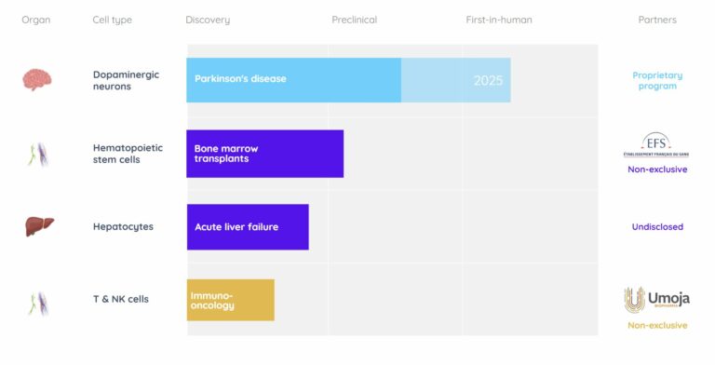
Task: Select the Immuno-oncology yellow bar
Action: click(231, 300)
